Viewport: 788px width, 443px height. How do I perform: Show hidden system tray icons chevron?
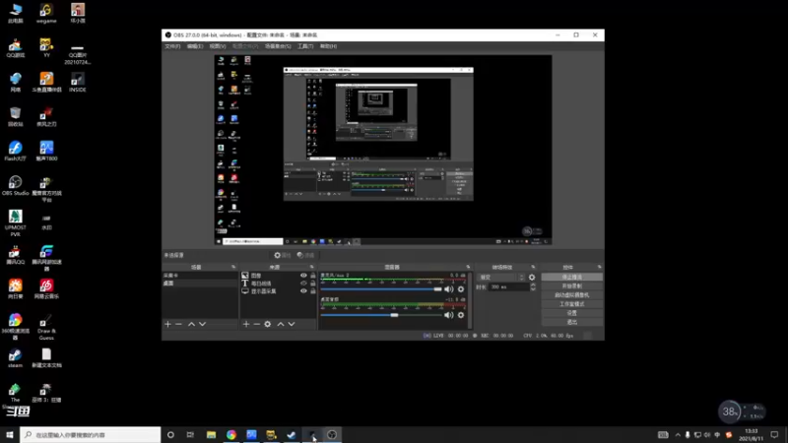678,435
